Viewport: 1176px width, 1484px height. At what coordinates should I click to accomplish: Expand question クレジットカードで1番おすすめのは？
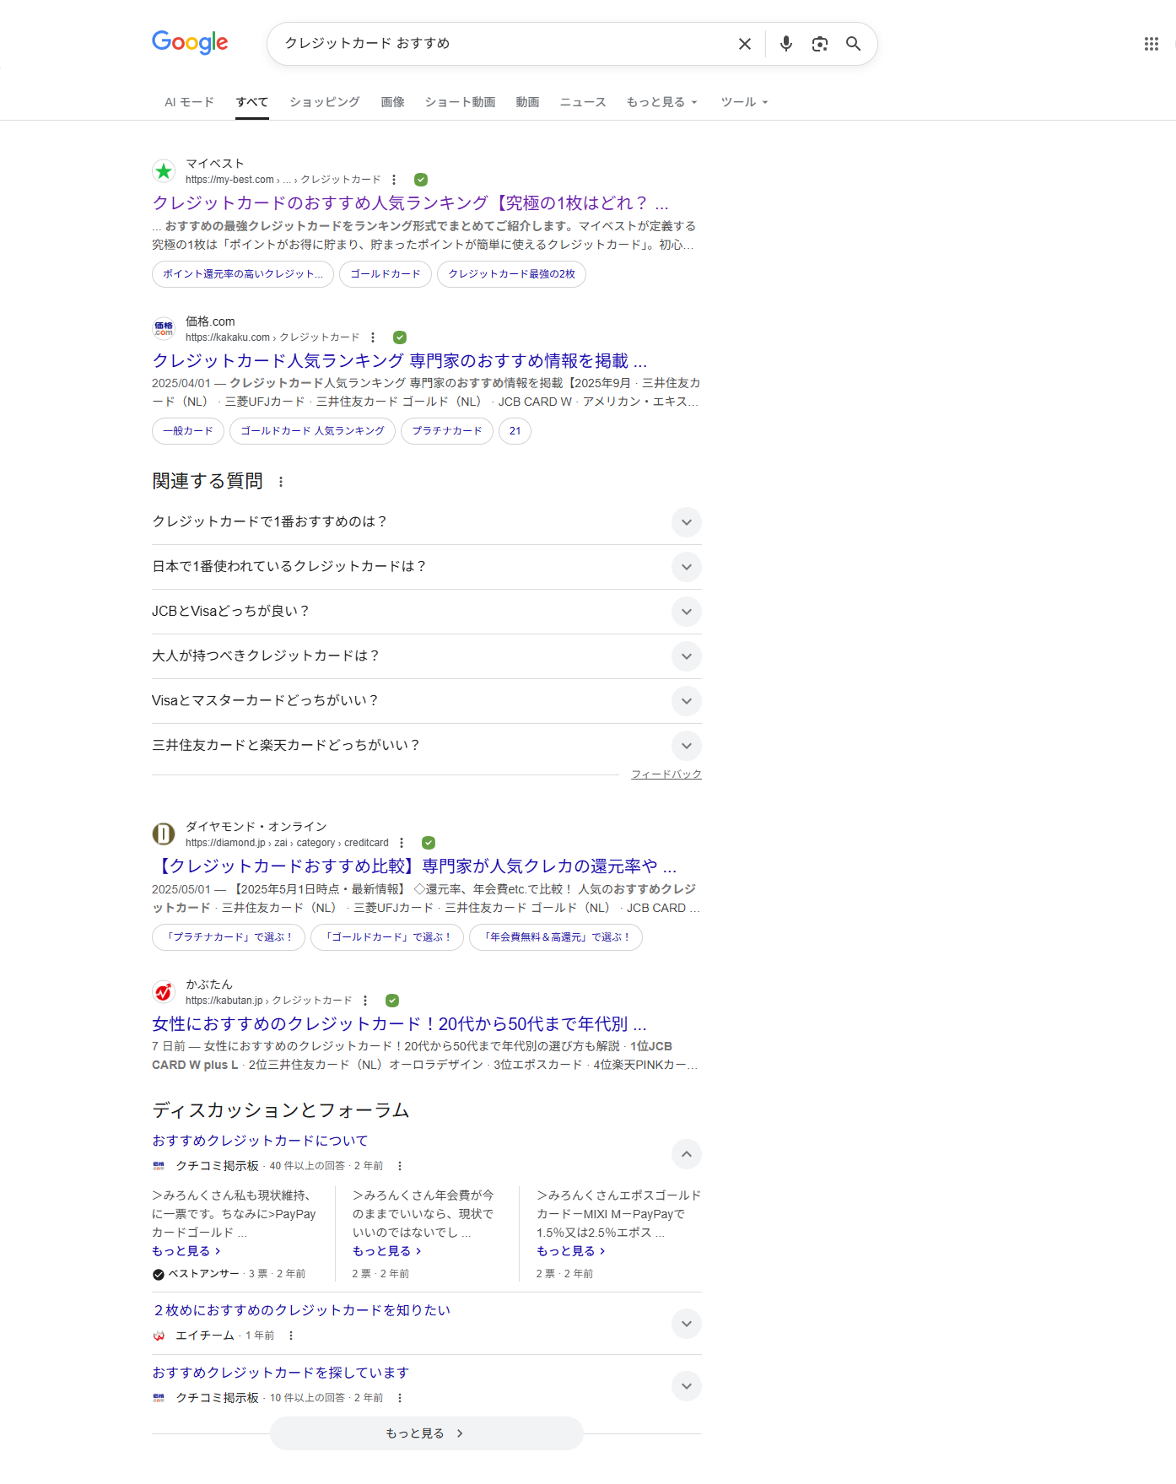coord(687,522)
